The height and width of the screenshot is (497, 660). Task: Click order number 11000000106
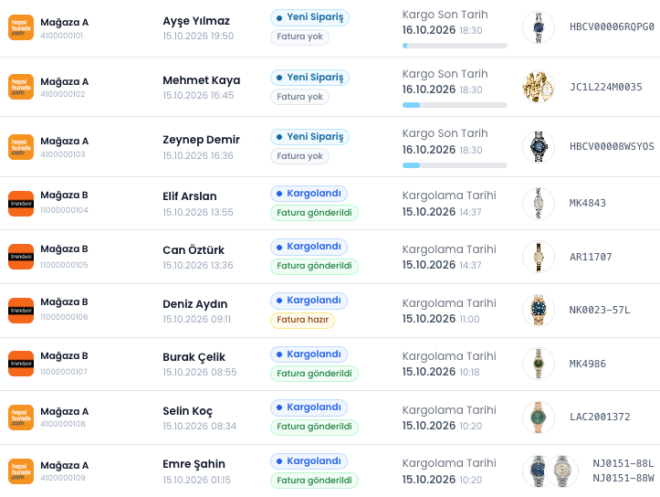(x=64, y=317)
